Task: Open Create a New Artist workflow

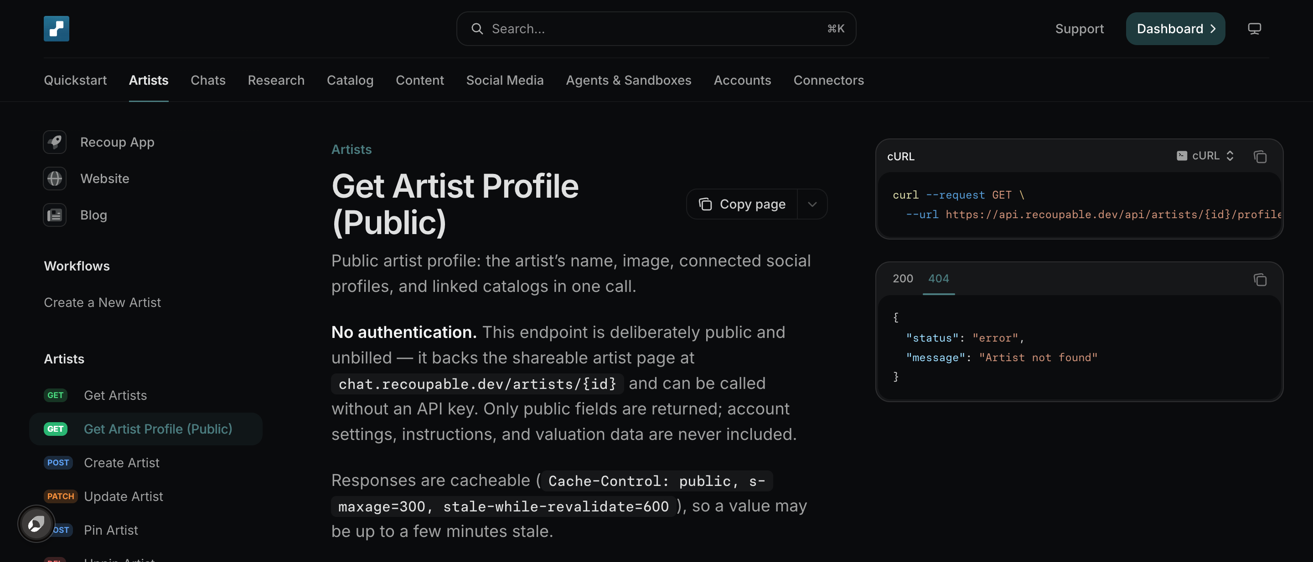Action: click(x=103, y=302)
